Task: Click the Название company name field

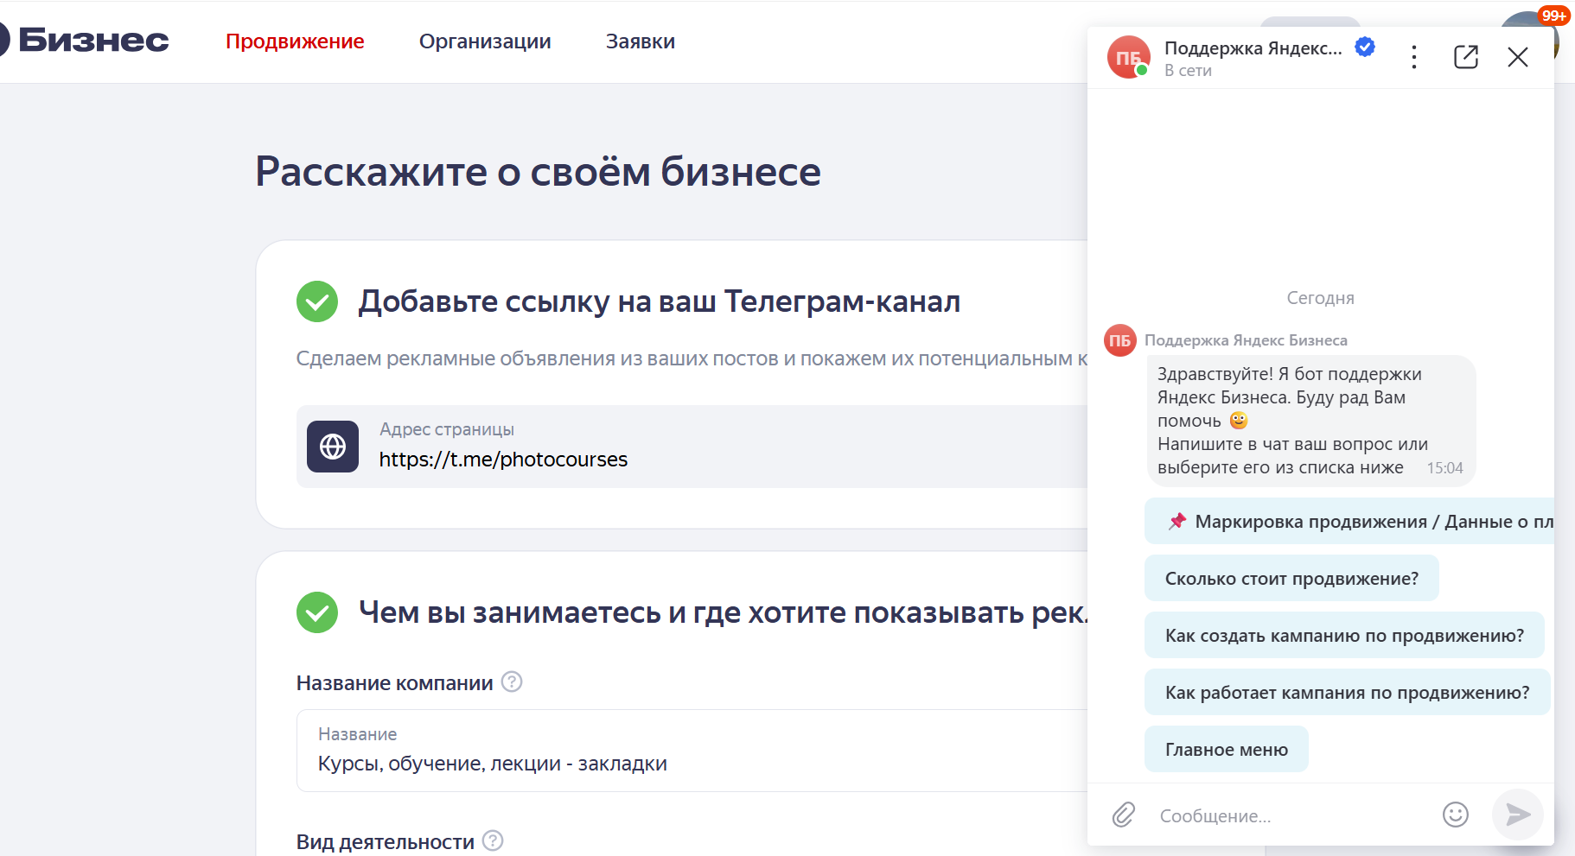Action: point(692,751)
